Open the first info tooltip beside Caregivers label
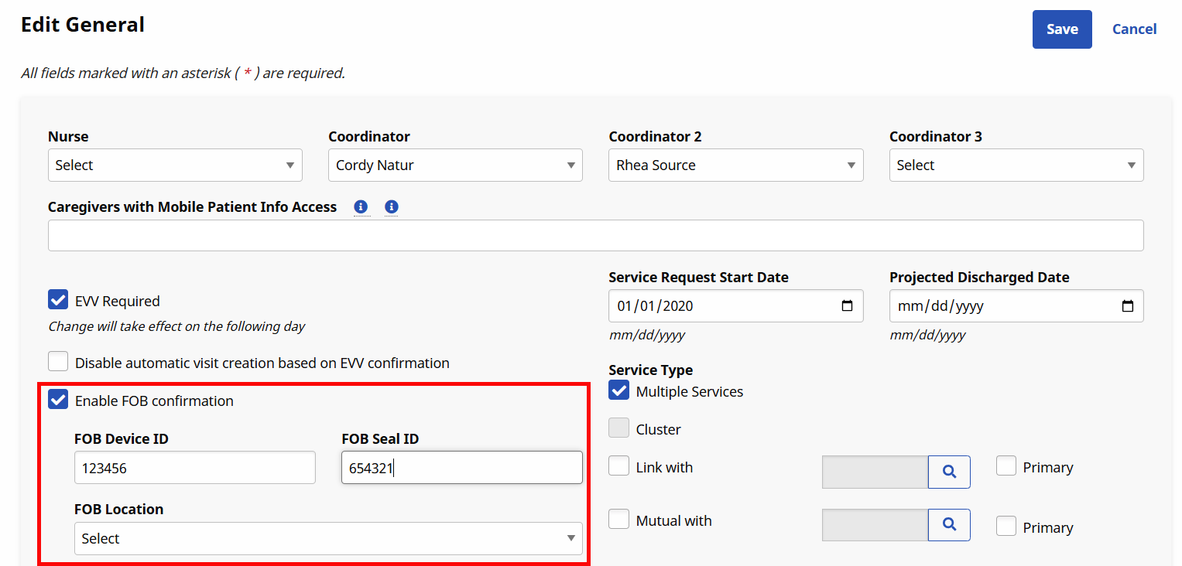The image size is (1182, 566). (361, 206)
